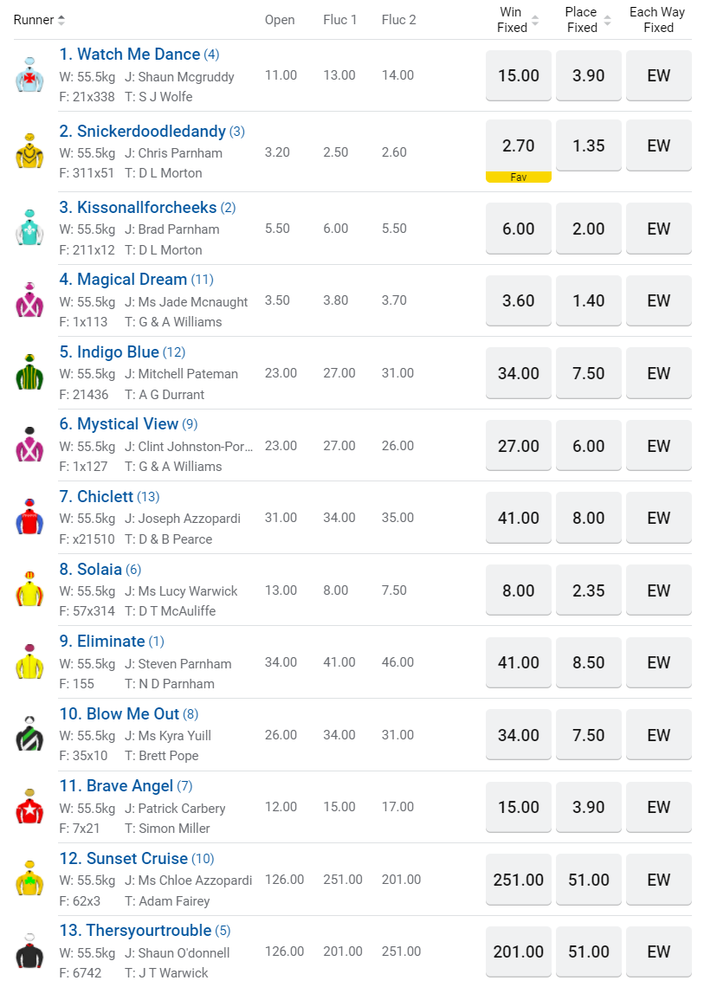Select Snickerdoodledandy win odds 2.70
This screenshot has height=987, width=704.
pyautogui.click(x=519, y=145)
